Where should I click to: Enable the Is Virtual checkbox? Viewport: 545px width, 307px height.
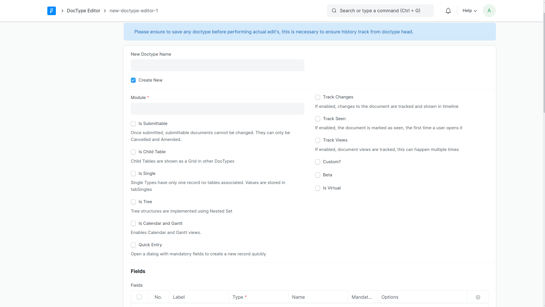[318, 188]
